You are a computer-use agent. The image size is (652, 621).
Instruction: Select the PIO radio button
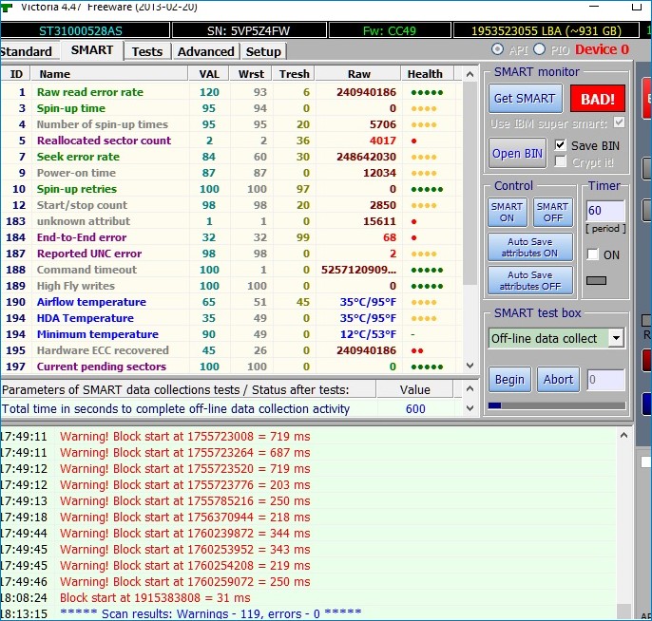[540, 49]
